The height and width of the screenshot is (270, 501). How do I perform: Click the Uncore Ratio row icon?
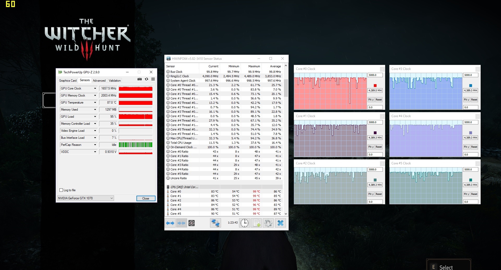click(x=168, y=178)
